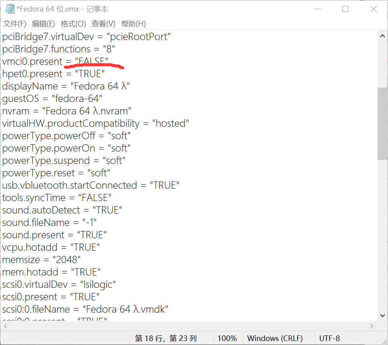
Task: Click the powerType.reset line
Action: coord(56,173)
